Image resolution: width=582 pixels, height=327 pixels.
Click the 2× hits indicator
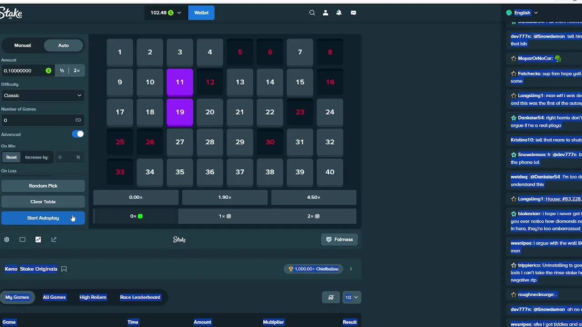[x=313, y=216]
